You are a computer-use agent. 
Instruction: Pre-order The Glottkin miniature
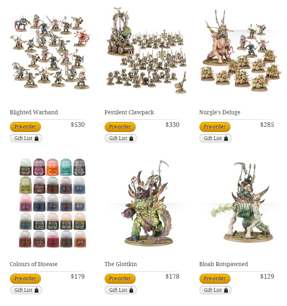[120, 279]
